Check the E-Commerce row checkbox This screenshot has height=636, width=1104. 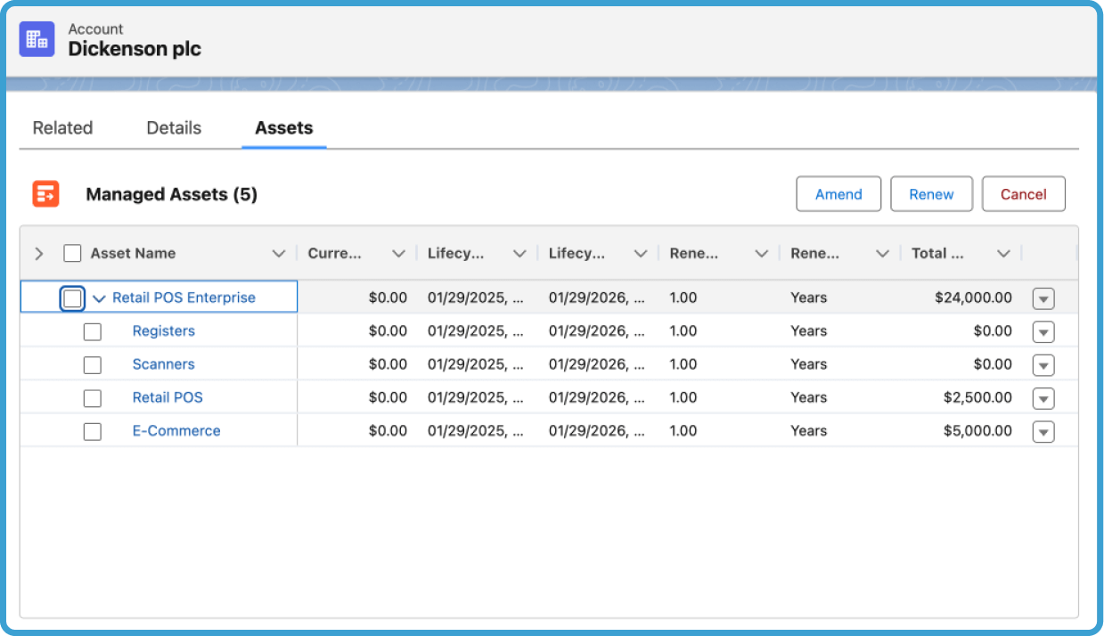pos(92,431)
